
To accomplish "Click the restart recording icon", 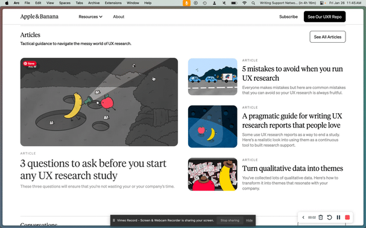I will tap(329, 217).
